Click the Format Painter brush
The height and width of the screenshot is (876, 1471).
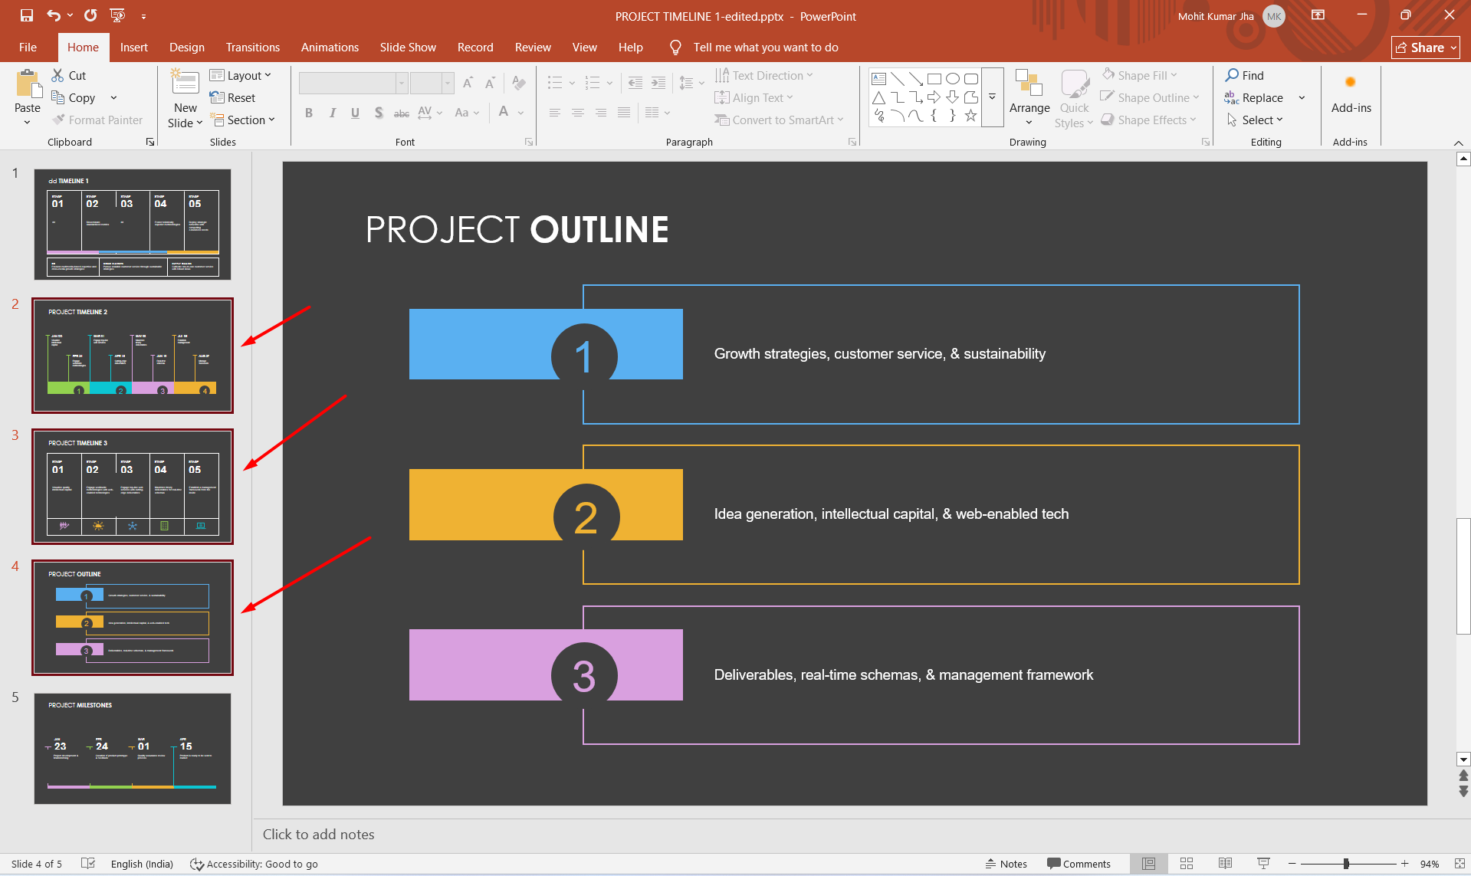pos(97,120)
